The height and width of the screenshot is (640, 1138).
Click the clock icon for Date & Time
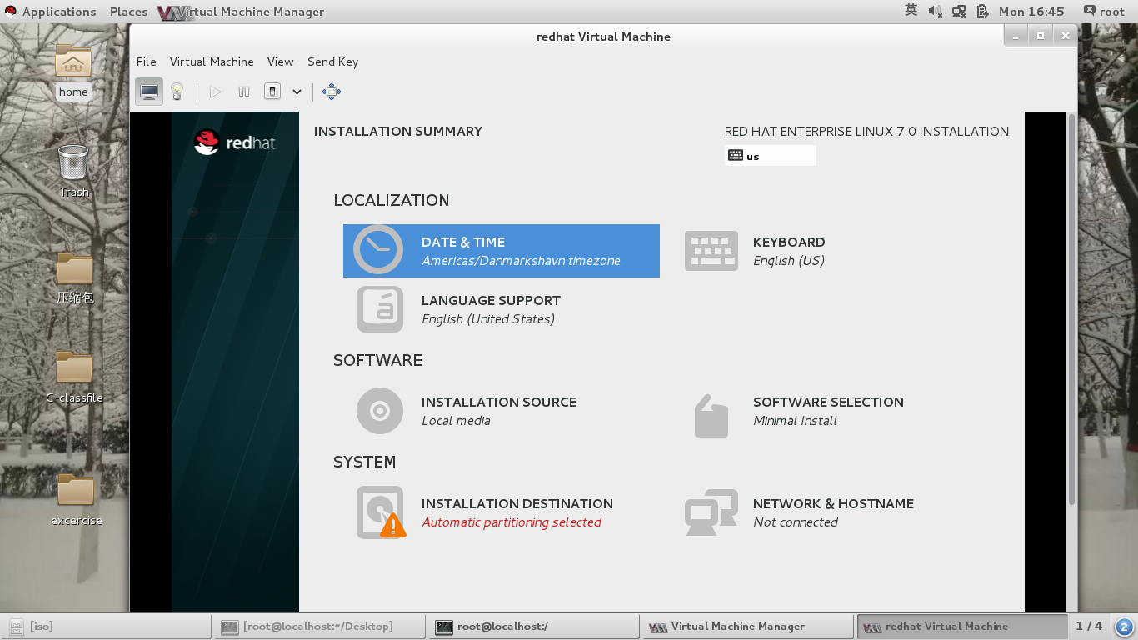tap(378, 250)
